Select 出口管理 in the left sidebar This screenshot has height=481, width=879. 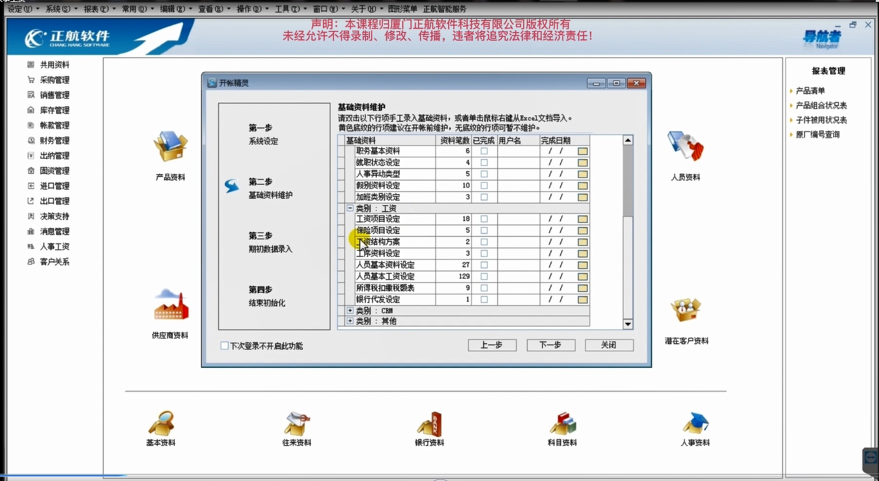[x=55, y=201]
